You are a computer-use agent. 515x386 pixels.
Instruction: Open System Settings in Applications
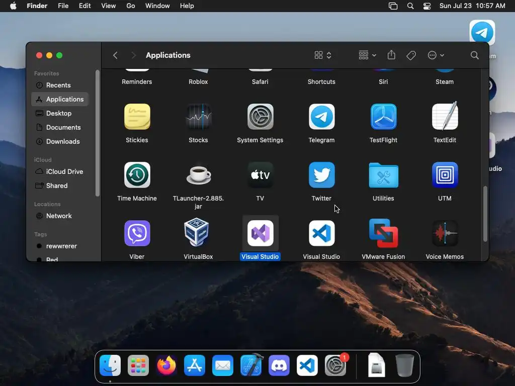coord(260,117)
